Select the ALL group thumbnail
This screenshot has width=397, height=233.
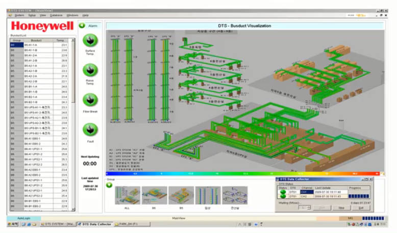128,195
